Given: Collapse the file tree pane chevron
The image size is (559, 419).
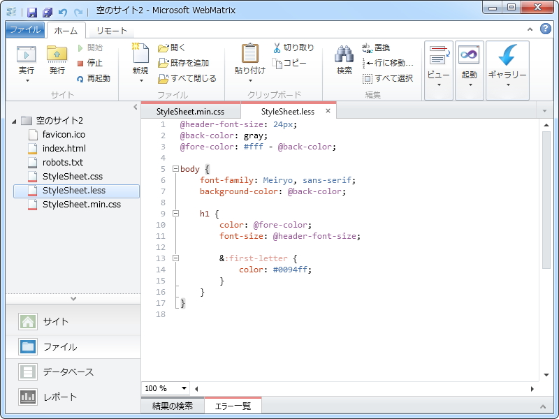Looking at the screenshot, I should click(x=135, y=107).
